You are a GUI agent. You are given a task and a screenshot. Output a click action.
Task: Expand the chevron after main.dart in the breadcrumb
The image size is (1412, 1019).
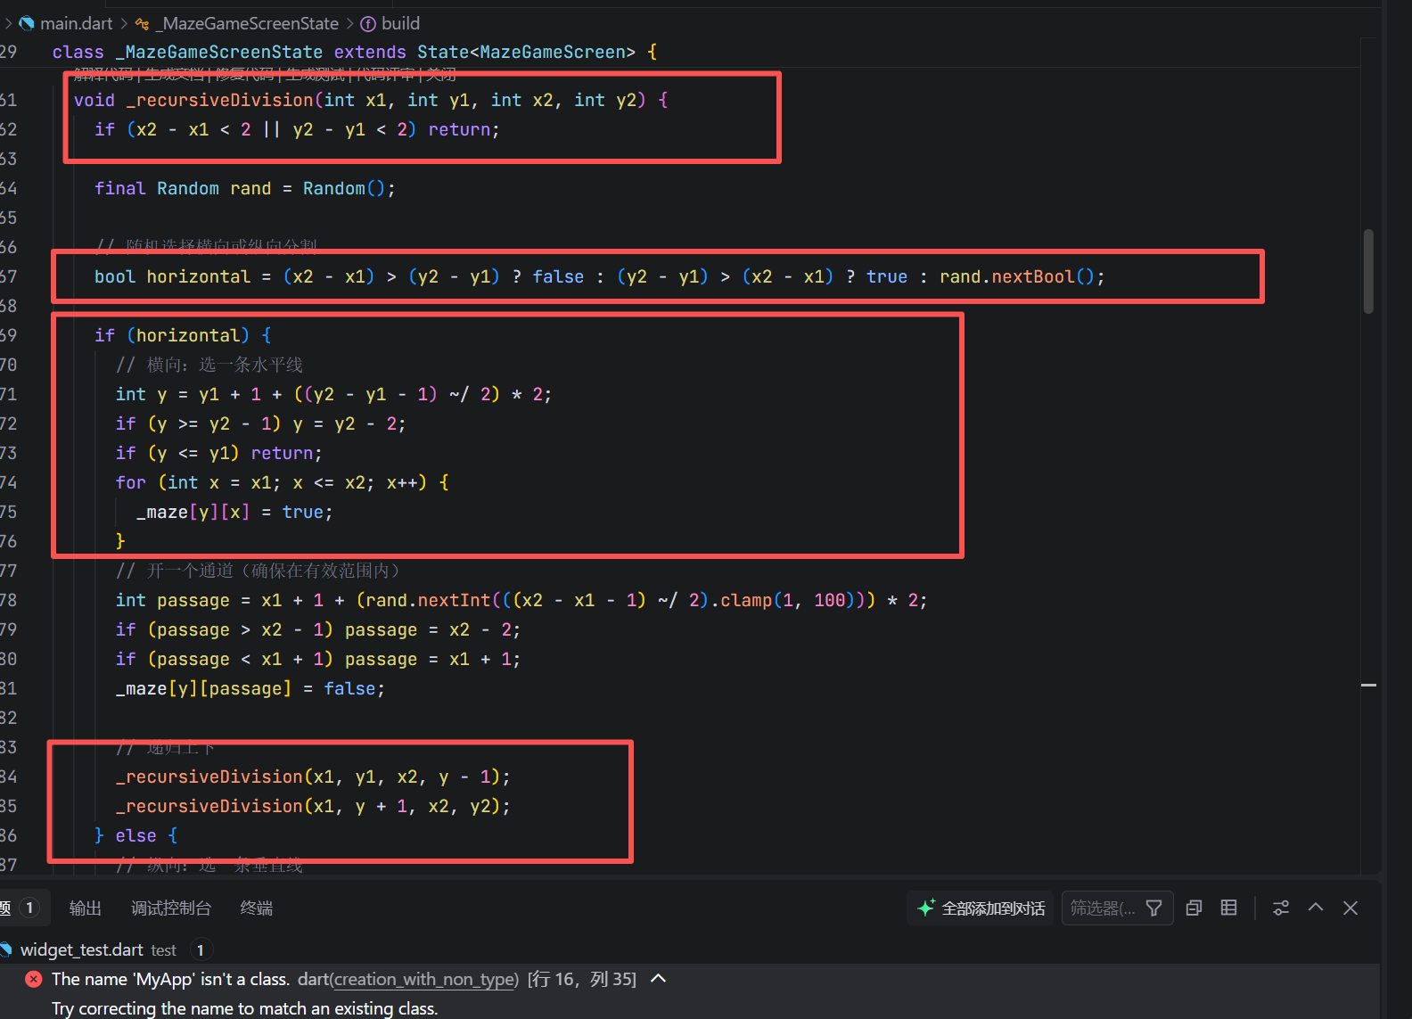click(124, 23)
